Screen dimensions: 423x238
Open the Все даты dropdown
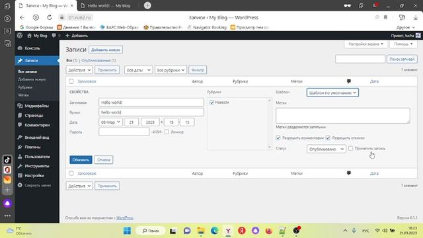pos(139,70)
